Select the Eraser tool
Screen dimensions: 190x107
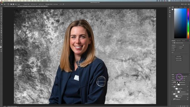pyautogui.click(x=1, y=27)
